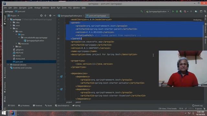Click the line separator LF in status bar
Screen dimensions: 207x116
coord(186,109)
